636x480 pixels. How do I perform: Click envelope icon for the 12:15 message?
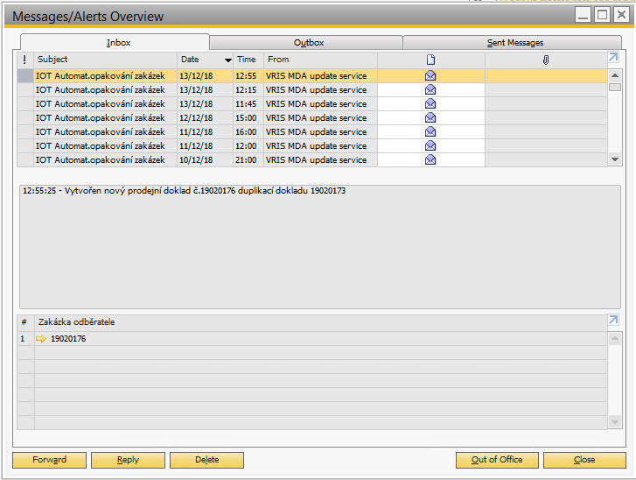click(430, 90)
